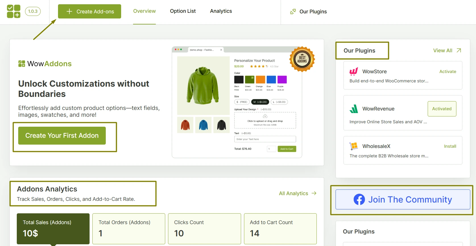
Task: Pick the Orange color swatch
Action: (x=260, y=80)
